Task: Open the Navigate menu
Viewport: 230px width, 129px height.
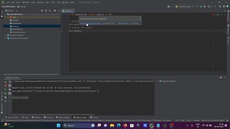Action: point(26,3)
